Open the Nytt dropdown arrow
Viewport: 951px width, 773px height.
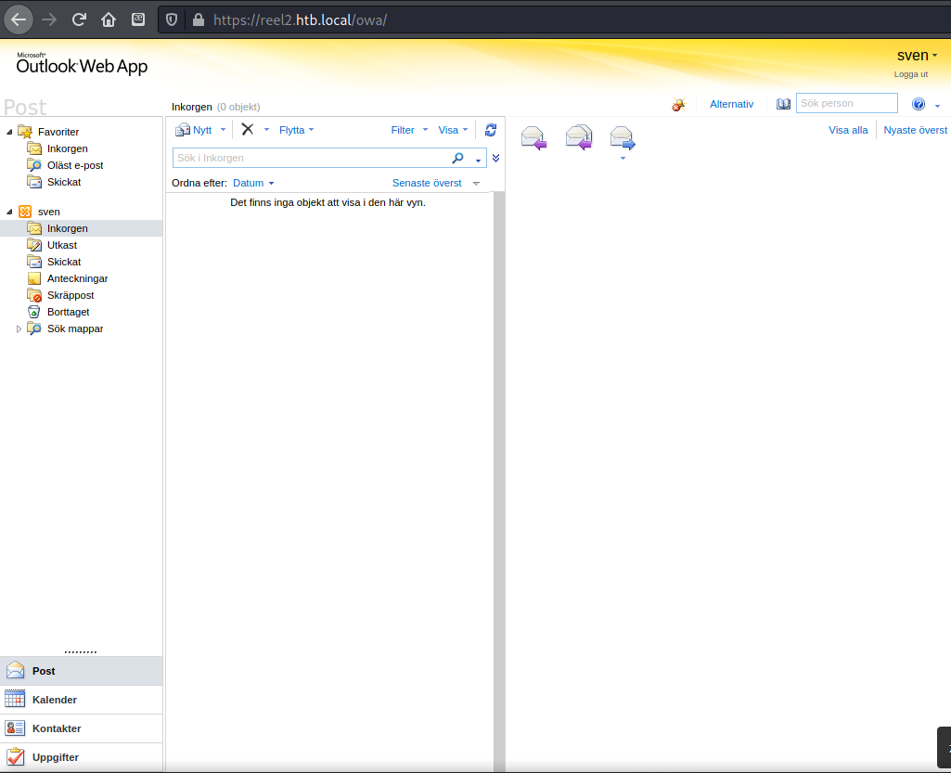click(x=223, y=130)
